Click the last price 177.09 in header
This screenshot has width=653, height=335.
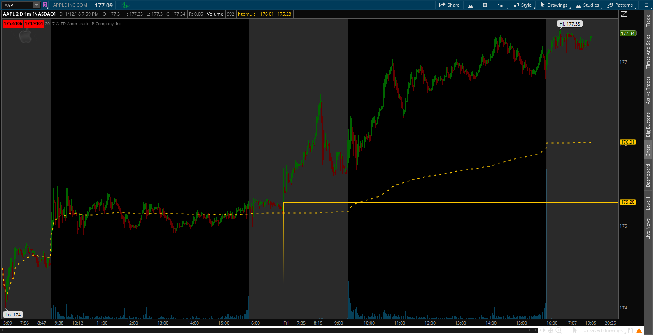(x=104, y=5)
